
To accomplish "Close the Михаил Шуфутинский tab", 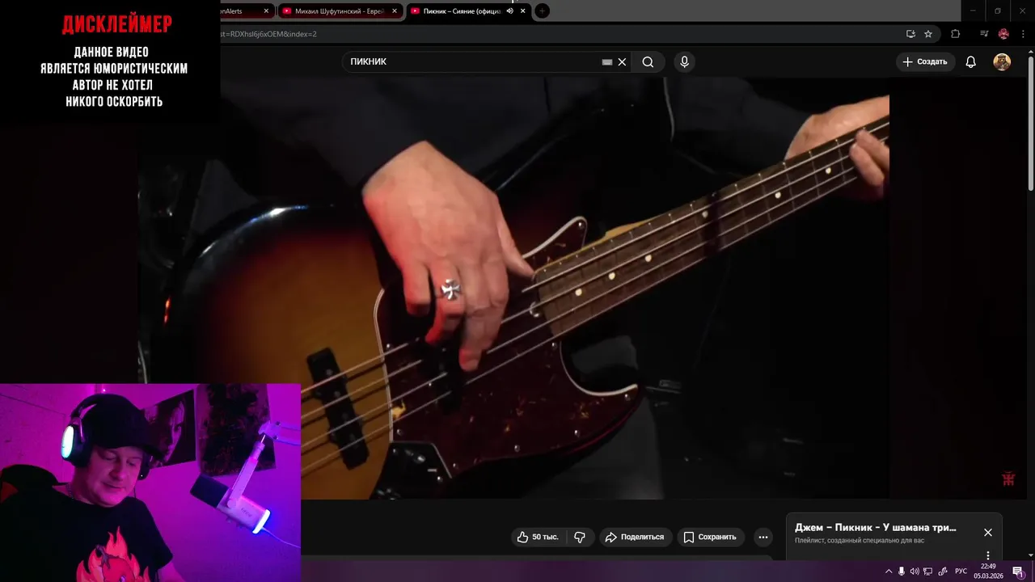I will click(x=395, y=11).
